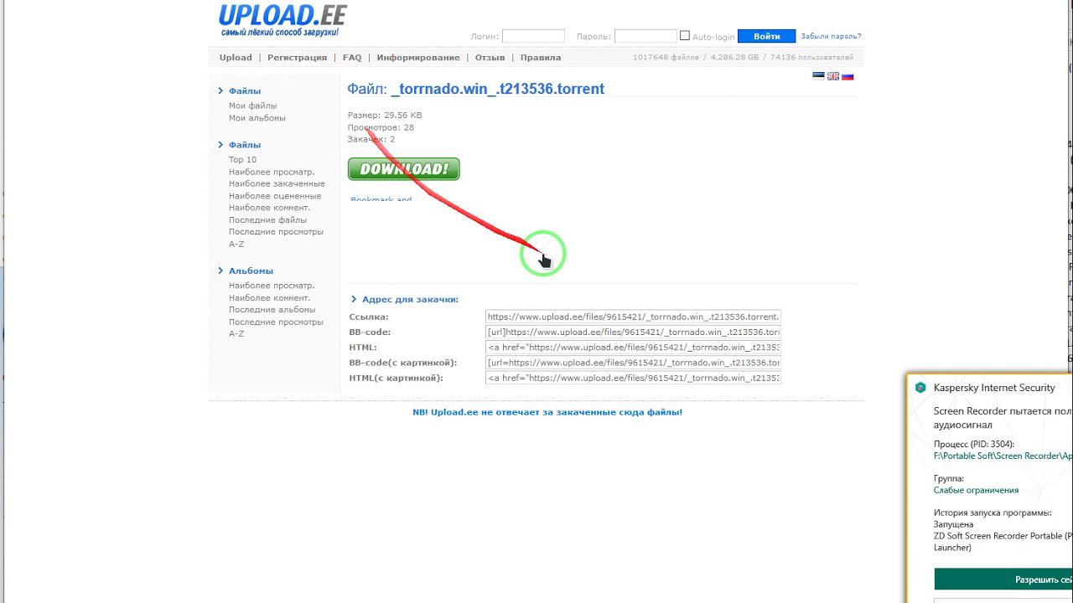
Task: Open the Информирование menu item
Action: (418, 58)
